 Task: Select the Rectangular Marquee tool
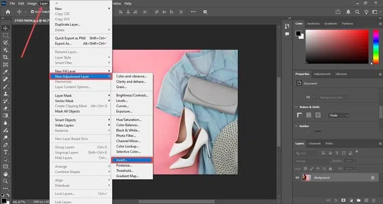pyautogui.click(x=5, y=35)
